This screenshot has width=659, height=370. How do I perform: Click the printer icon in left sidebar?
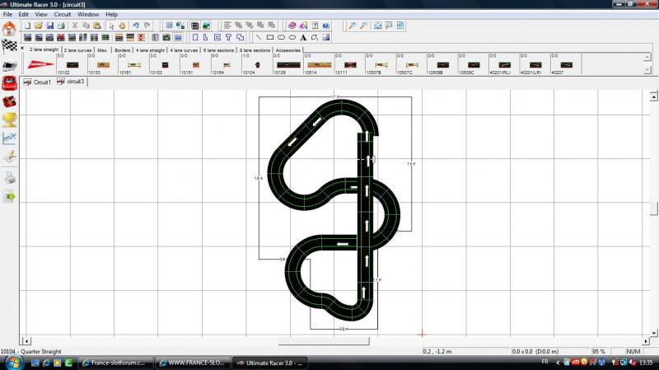click(9, 177)
